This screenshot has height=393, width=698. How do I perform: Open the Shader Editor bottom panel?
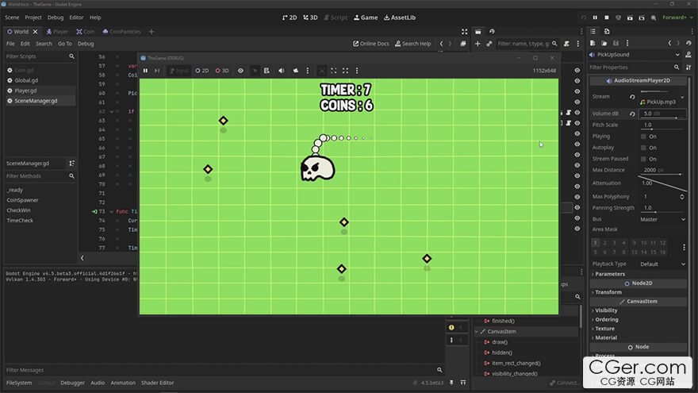[x=158, y=383]
